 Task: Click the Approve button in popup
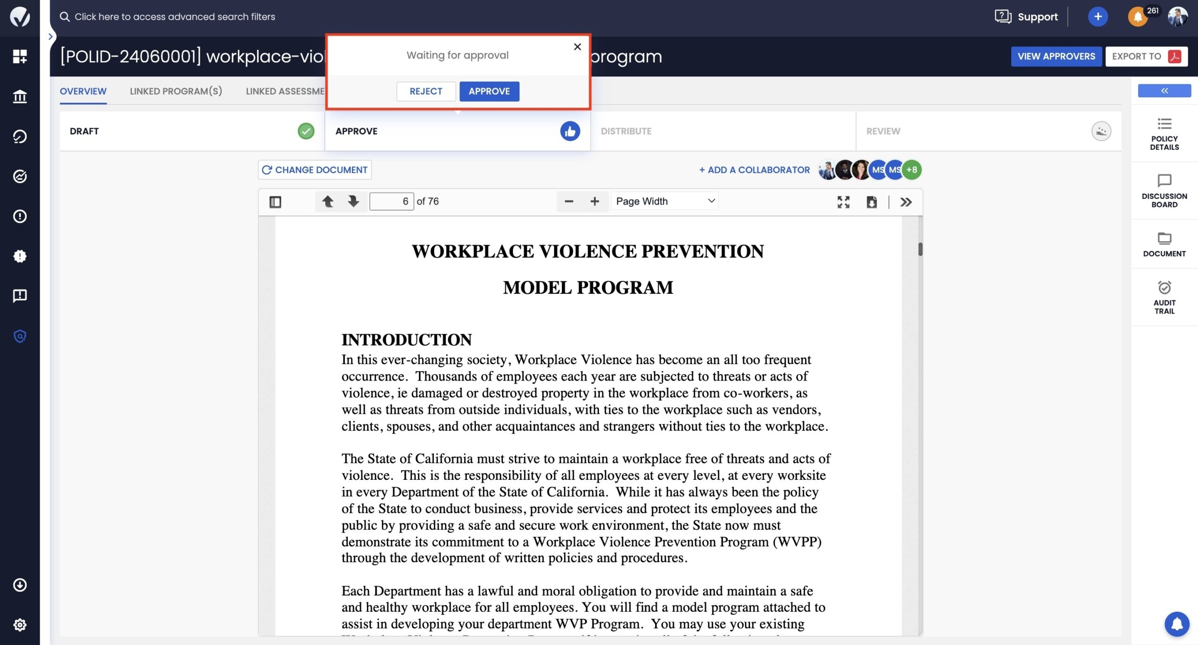[489, 91]
